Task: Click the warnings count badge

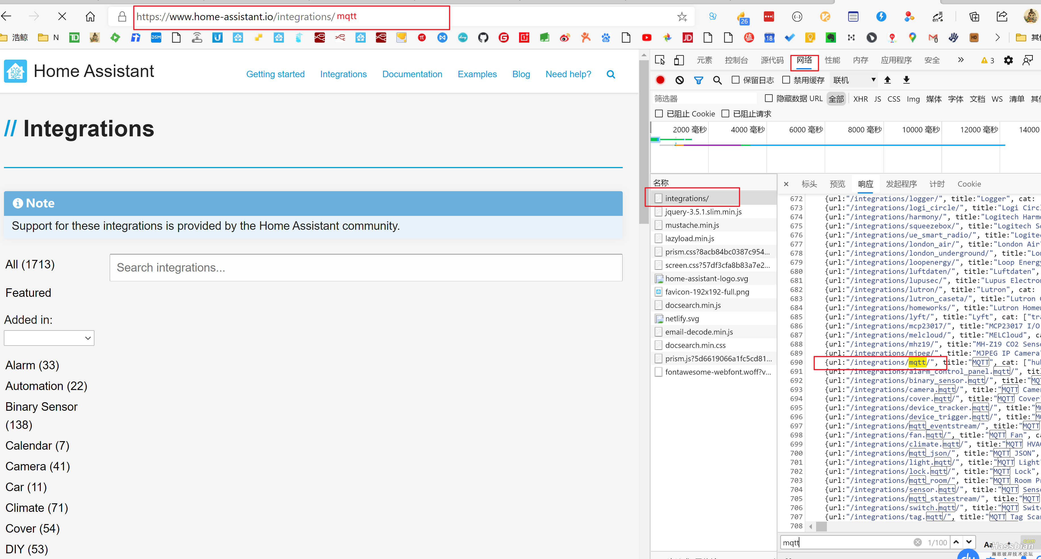Action: pos(987,61)
